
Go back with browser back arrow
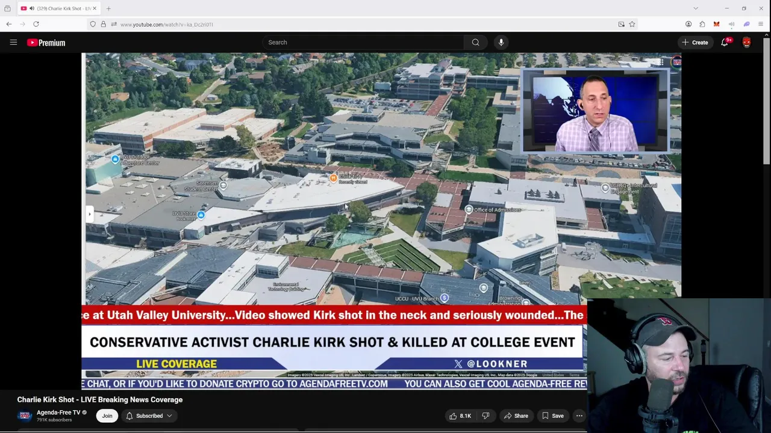point(9,24)
